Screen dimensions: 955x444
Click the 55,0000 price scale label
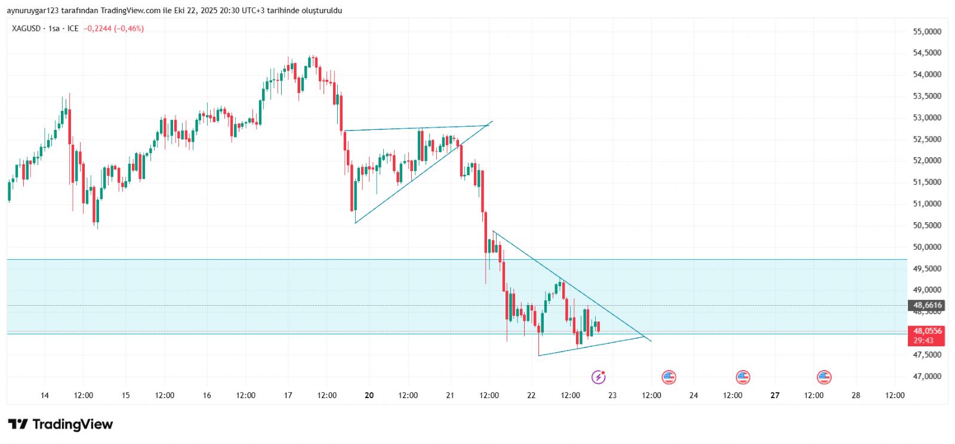coord(927,32)
